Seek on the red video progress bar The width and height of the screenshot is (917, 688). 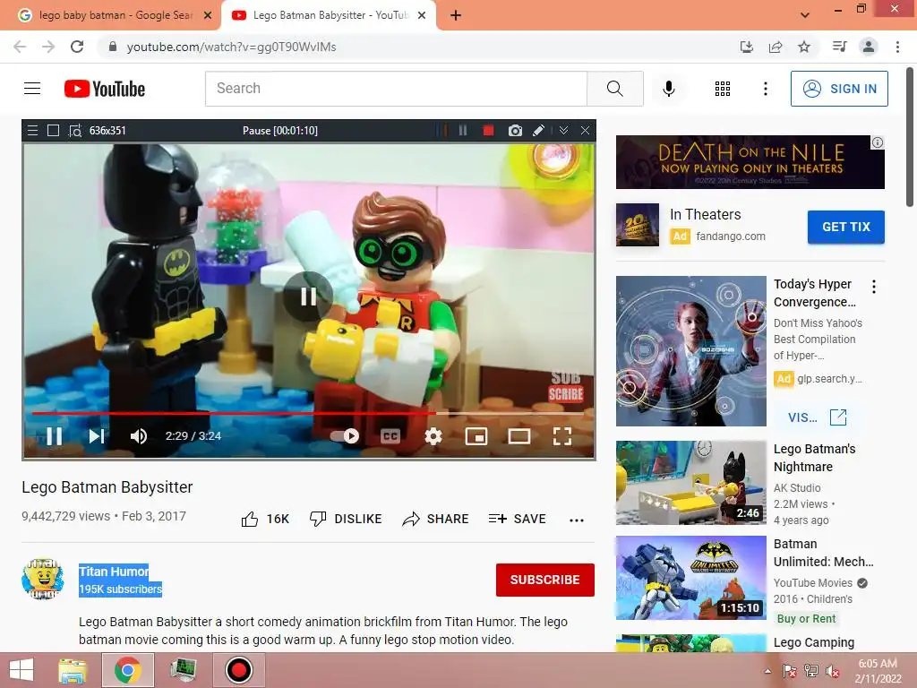pyautogui.click(x=308, y=413)
